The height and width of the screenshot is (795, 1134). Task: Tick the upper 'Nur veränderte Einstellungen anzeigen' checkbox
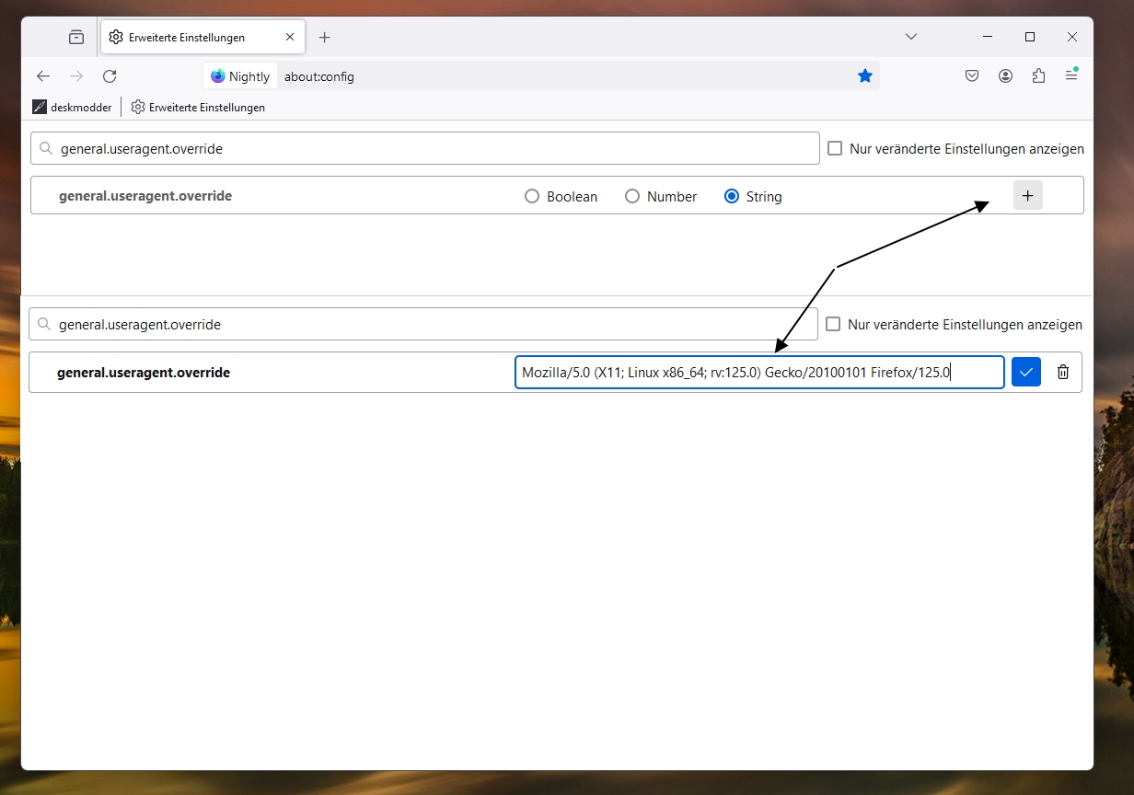pyautogui.click(x=835, y=148)
